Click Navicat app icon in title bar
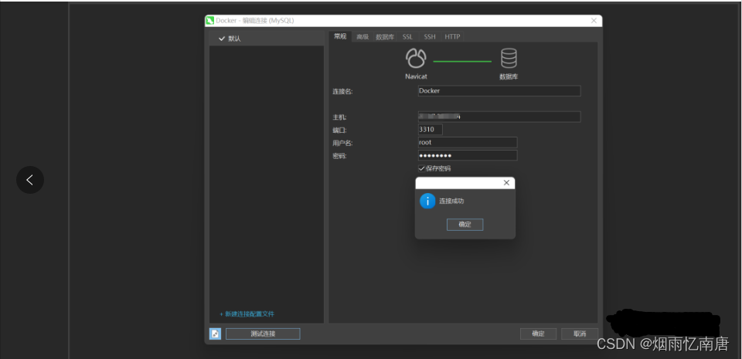 click(210, 20)
